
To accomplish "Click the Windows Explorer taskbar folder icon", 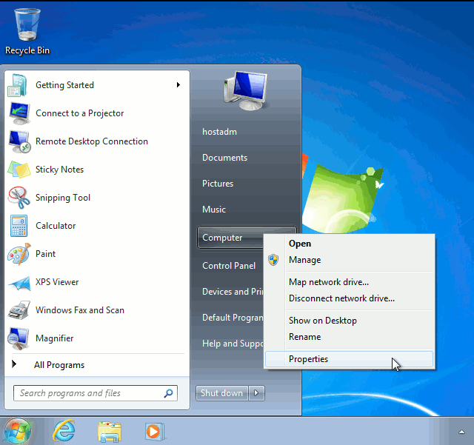I will [110, 430].
